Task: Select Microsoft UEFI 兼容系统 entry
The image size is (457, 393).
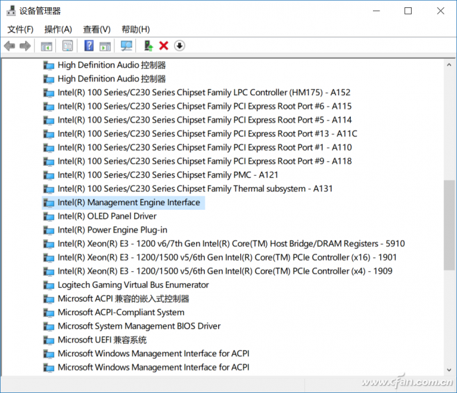Action: pyautogui.click(x=102, y=340)
